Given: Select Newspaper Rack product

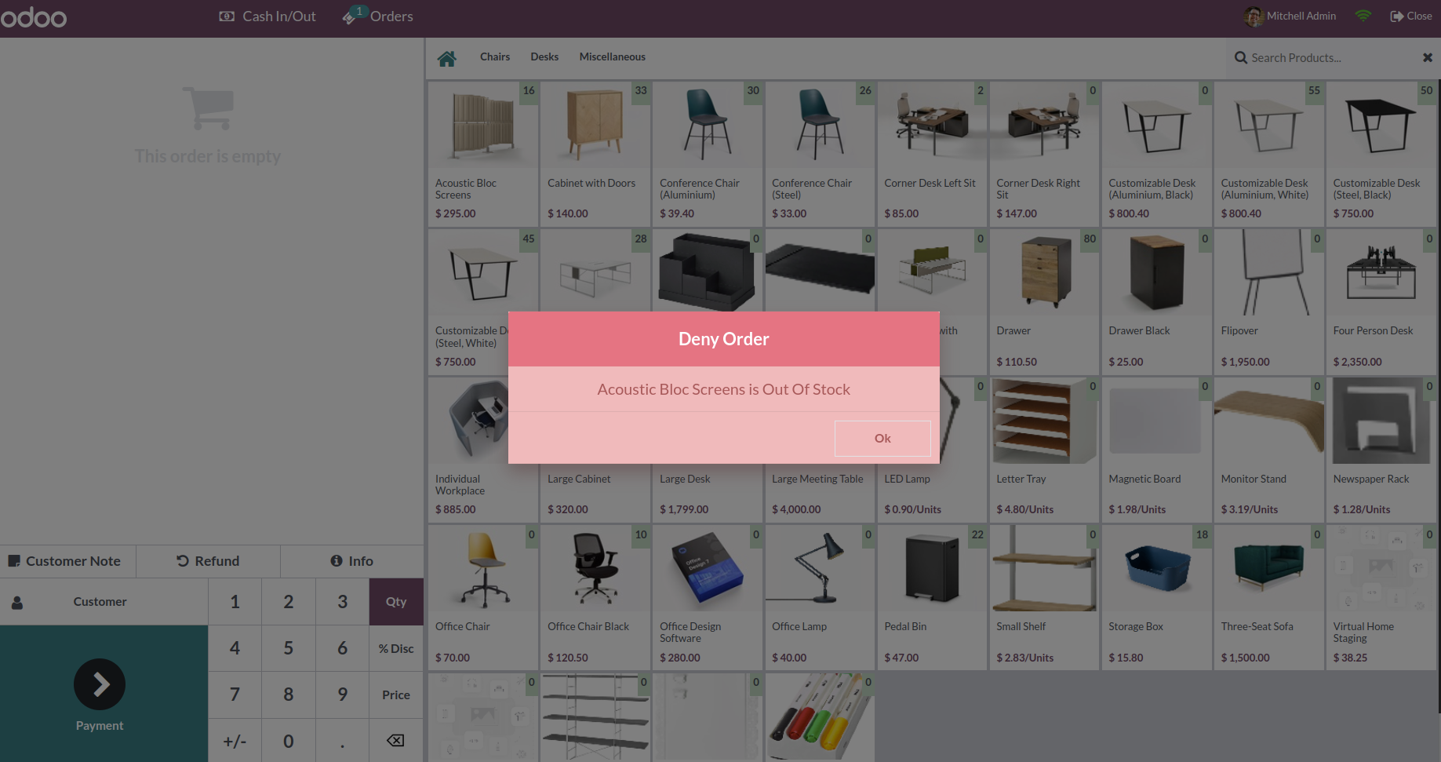Looking at the screenshot, I should click(1381, 450).
